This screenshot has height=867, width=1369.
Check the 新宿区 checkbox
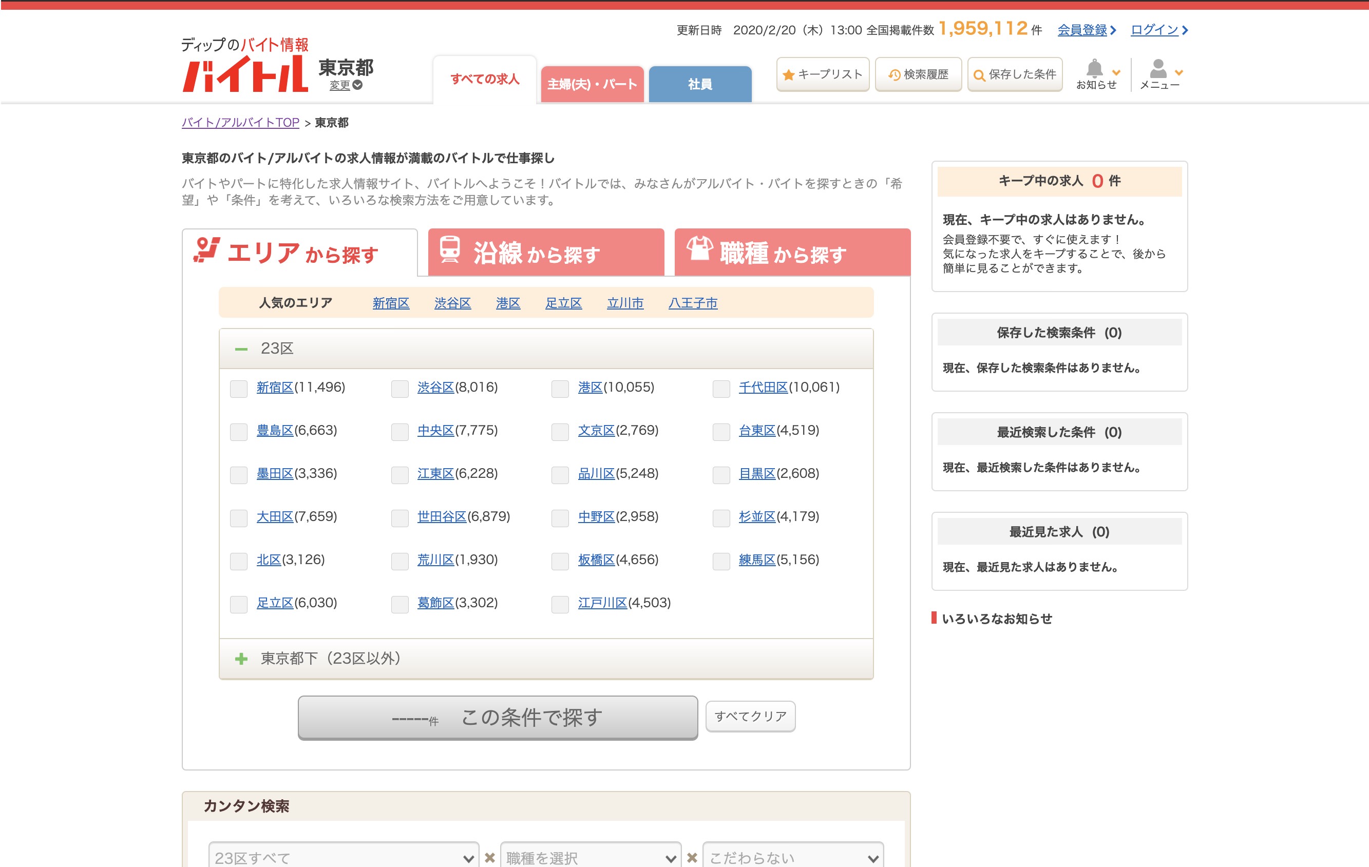point(239,389)
